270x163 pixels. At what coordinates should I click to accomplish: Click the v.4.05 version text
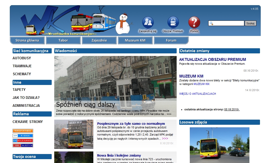[255, 9]
